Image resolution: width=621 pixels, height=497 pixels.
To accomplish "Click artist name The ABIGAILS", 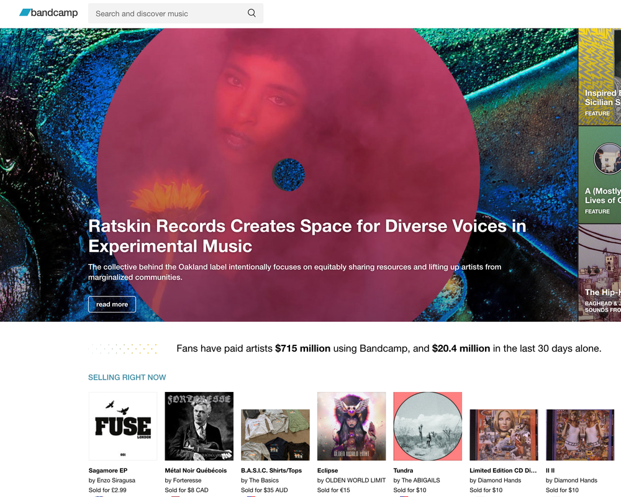I will (420, 480).
